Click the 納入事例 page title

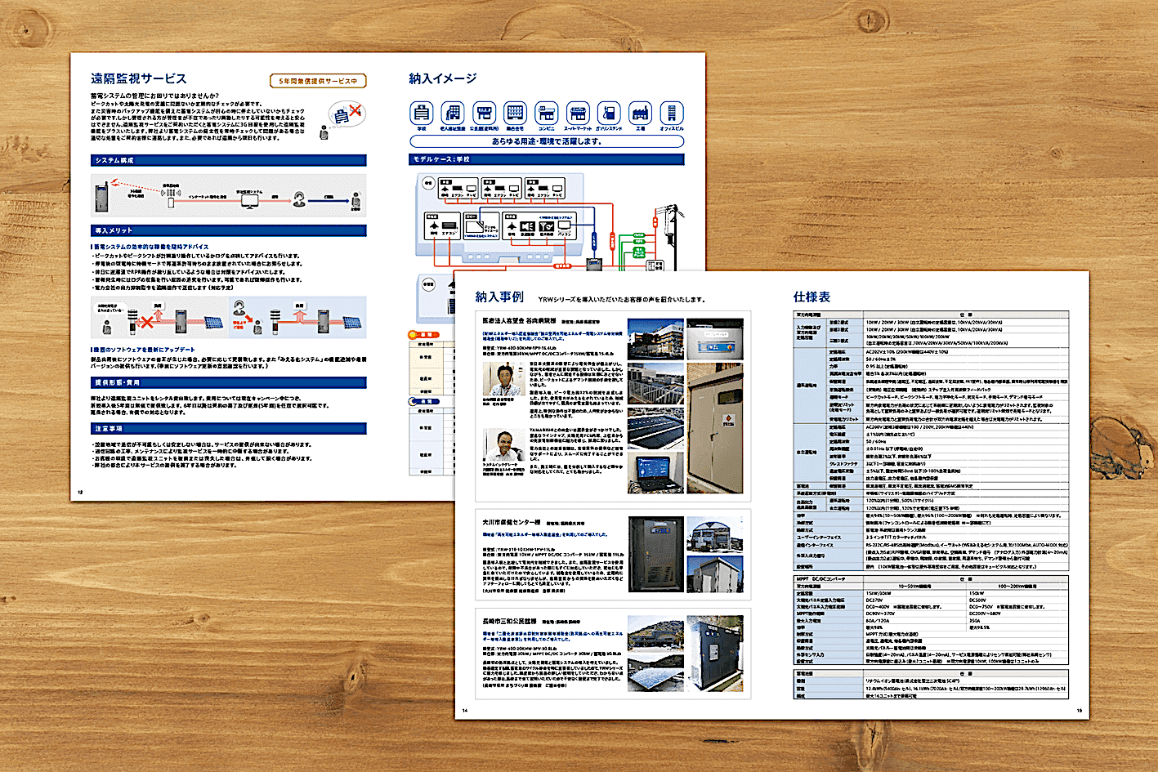[499, 297]
